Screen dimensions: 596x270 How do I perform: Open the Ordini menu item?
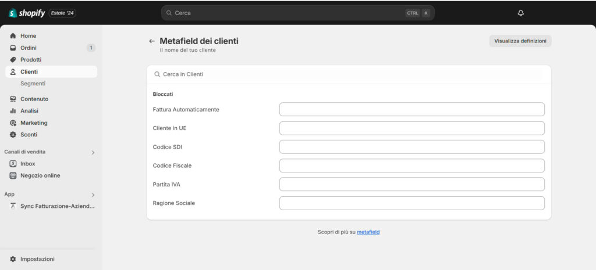tap(29, 48)
